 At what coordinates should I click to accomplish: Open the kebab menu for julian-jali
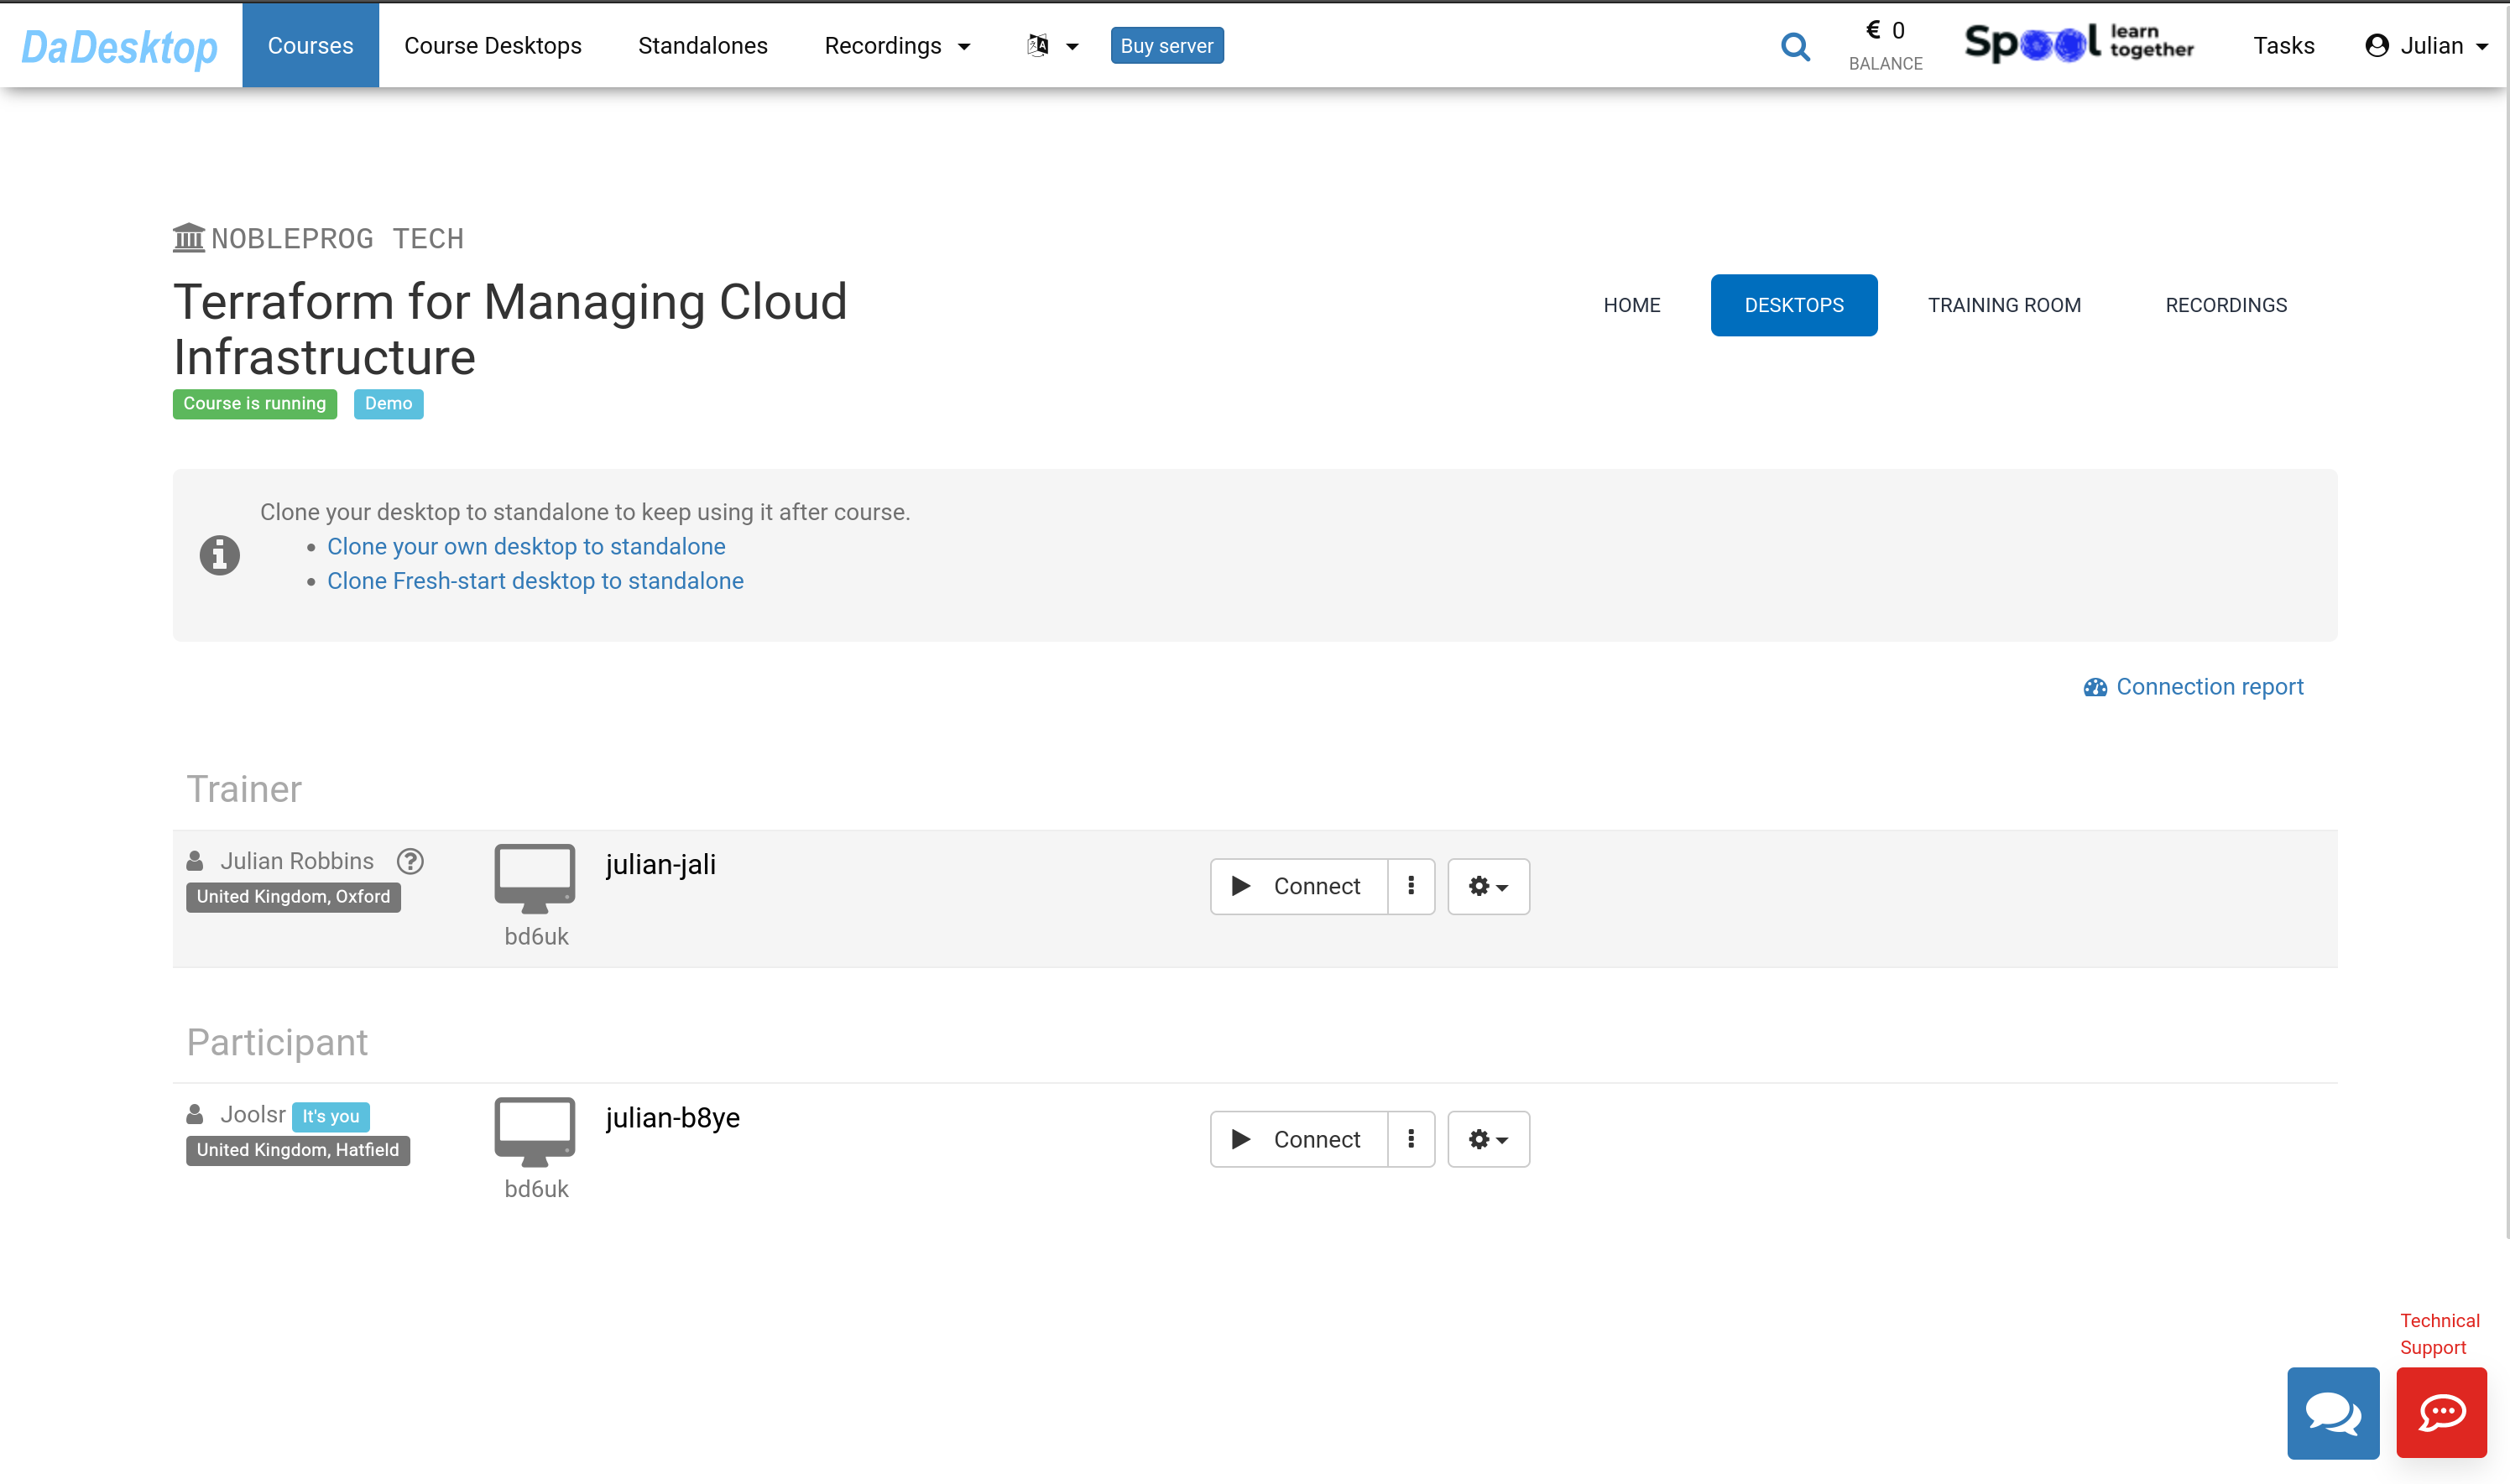pos(1411,886)
